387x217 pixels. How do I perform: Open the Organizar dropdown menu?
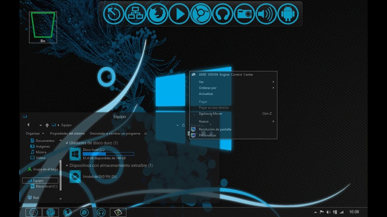coord(35,134)
